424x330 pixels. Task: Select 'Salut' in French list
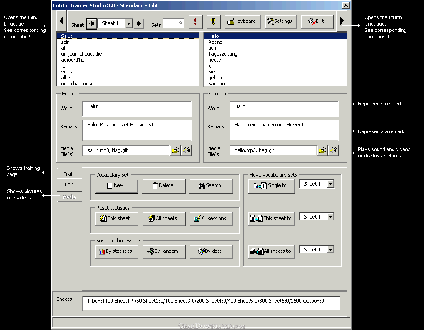pyautogui.click(x=128, y=36)
